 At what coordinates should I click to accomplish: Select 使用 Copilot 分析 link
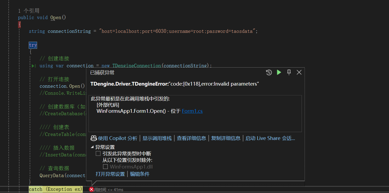point(118,138)
